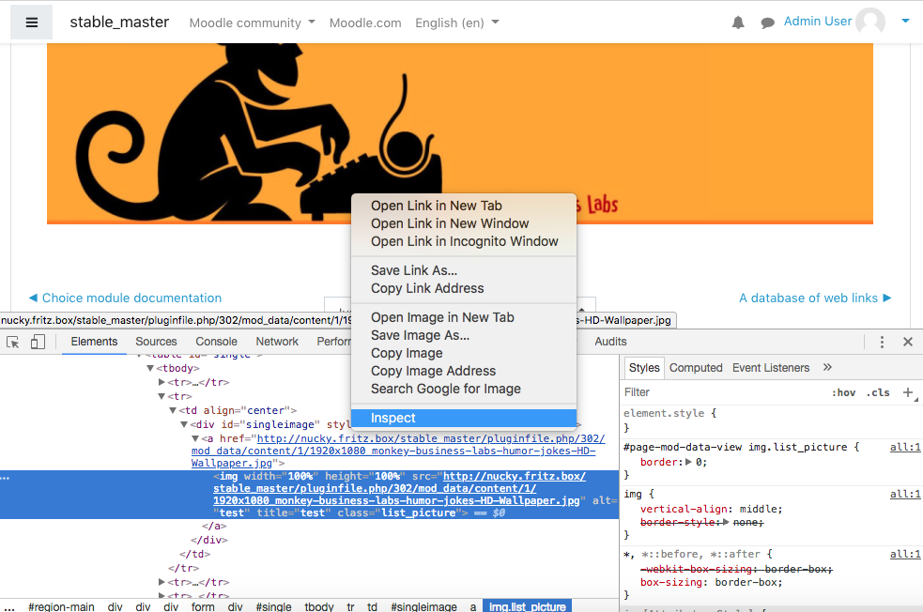Open the Moodle.com link
Image resolution: width=923 pixels, height=612 pixels.
[365, 23]
